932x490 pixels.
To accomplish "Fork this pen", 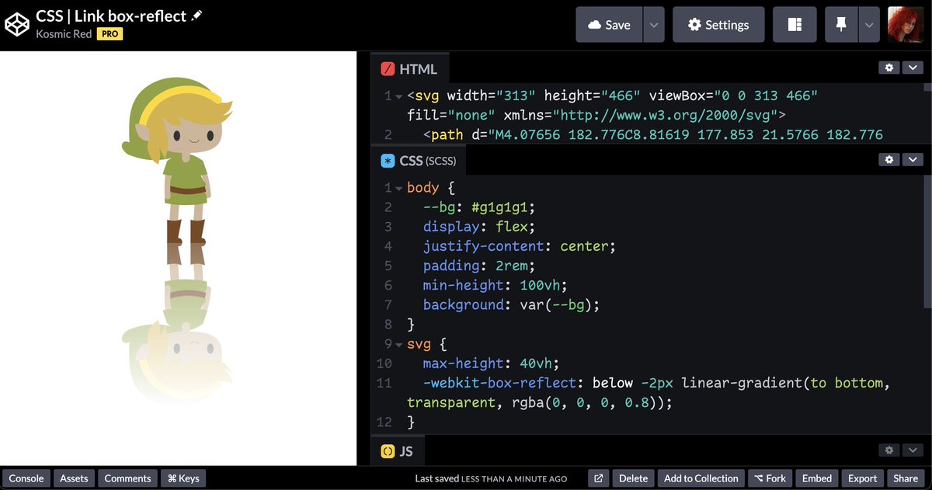I will (770, 478).
